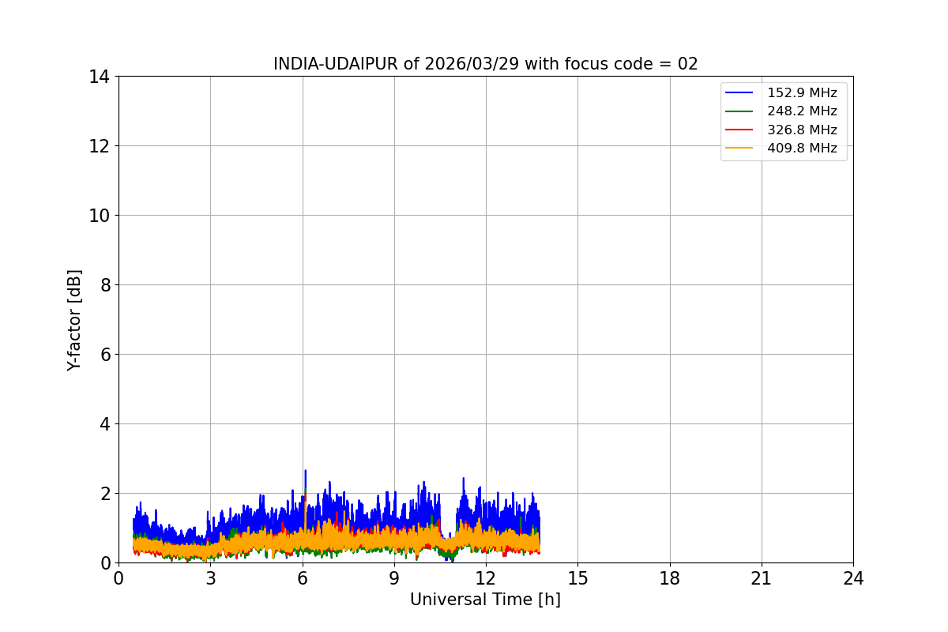
Task: Click the 4 tick on the Y-factor axis
Action: (x=104, y=424)
